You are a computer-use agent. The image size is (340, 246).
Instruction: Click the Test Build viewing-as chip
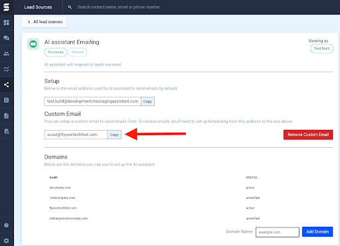[x=322, y=48]
